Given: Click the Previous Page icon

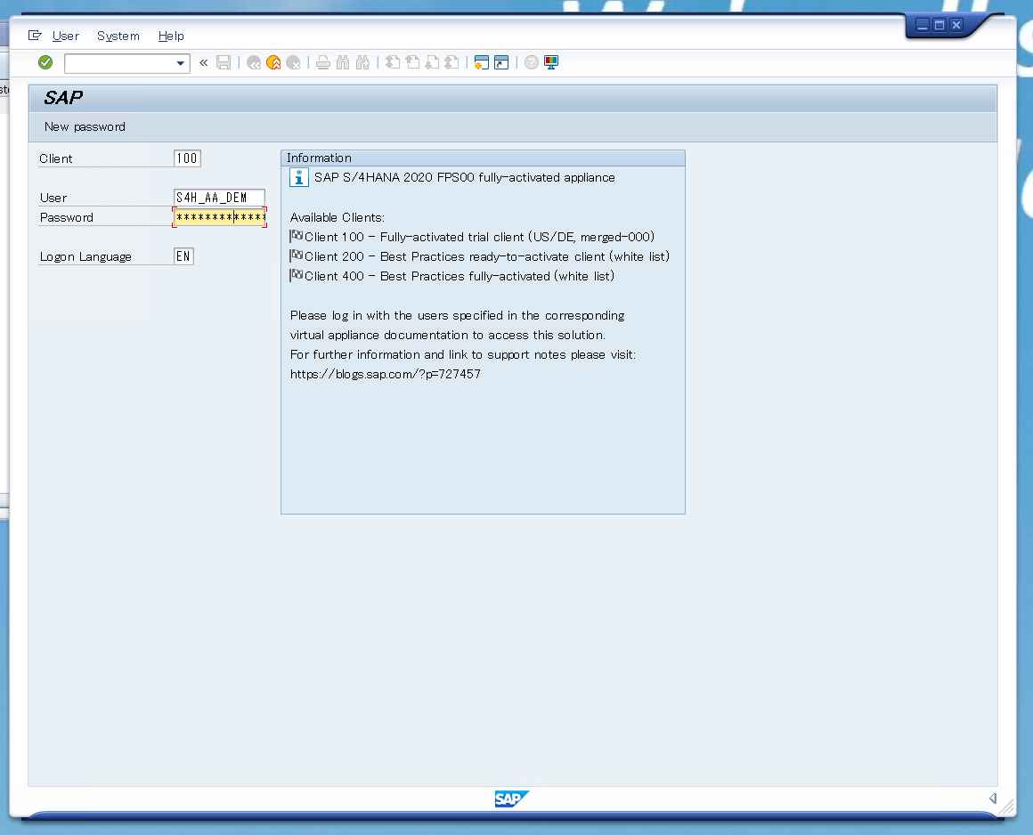Looking at the screenshot, I should point(413,62).
